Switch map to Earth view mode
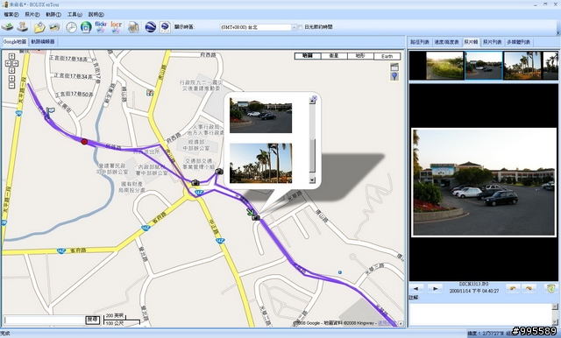This screenshot has height=338, width=561. (x=387, y=56)
